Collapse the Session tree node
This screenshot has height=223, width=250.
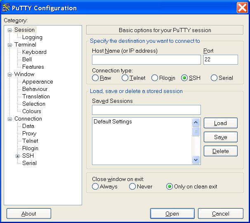(x=10, y=30)
